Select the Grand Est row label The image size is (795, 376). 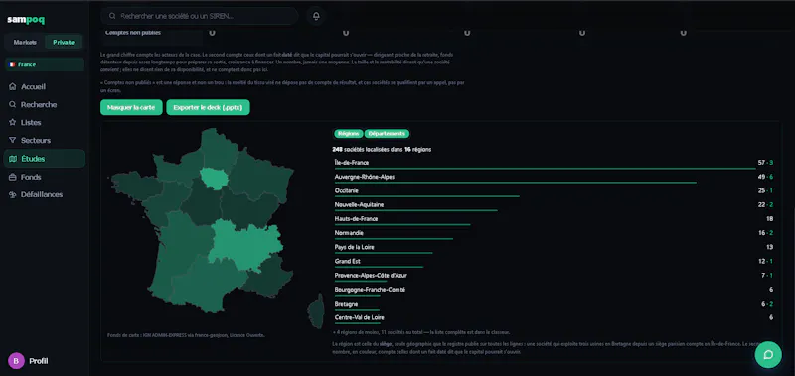[347, 262]
